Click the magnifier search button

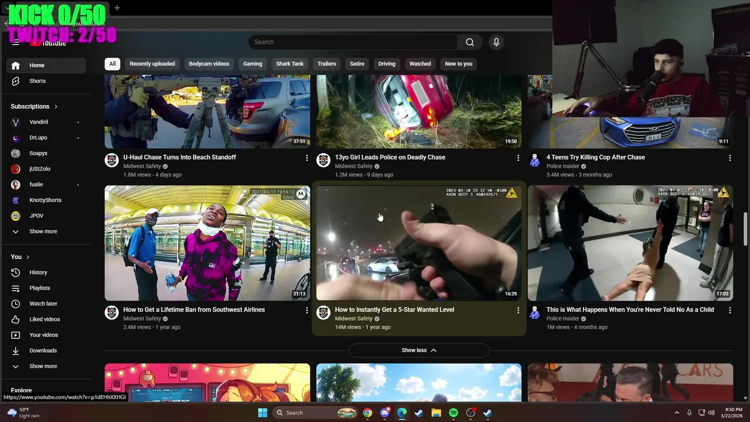tap(470, 42)
